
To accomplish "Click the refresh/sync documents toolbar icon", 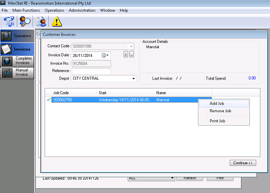I will coord(9,21).
